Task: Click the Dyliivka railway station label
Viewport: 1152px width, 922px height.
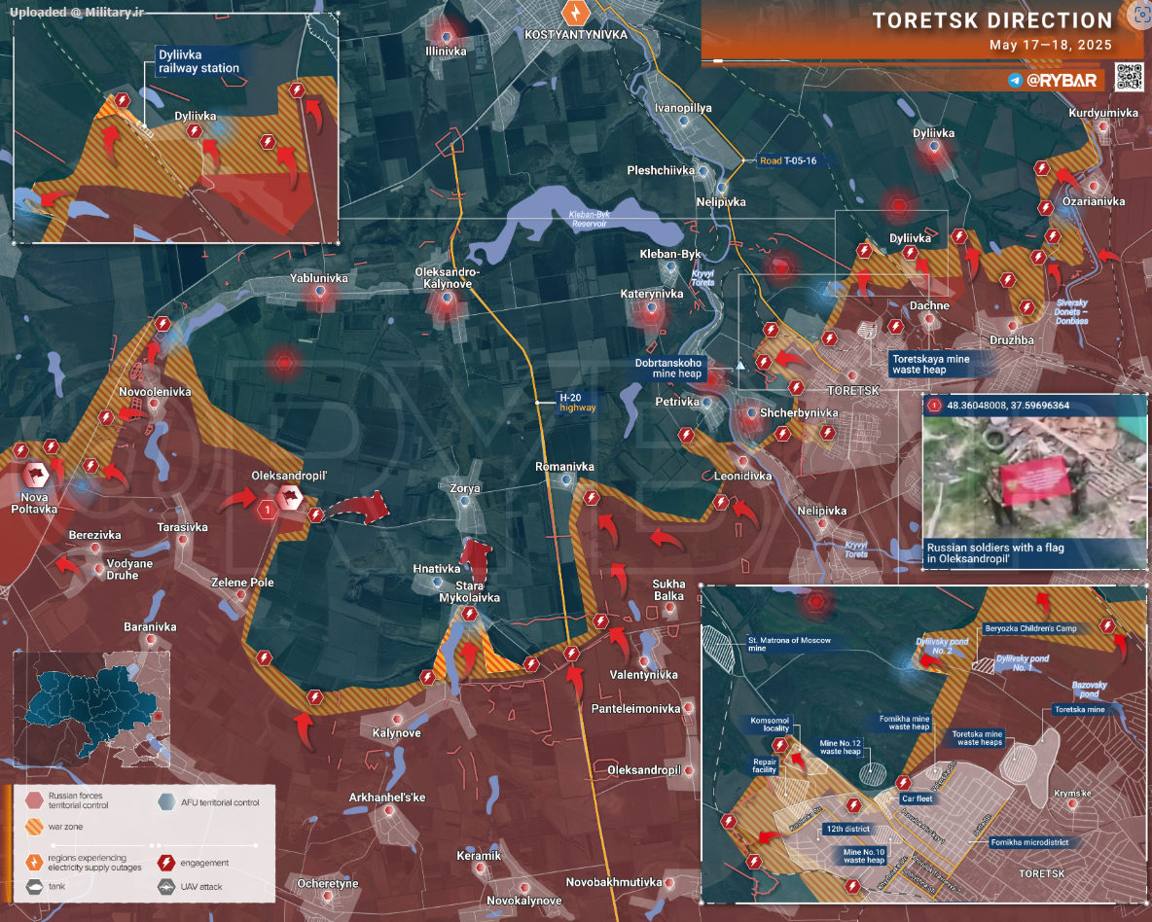Action: pyautogui.click(x=199, y=61)
